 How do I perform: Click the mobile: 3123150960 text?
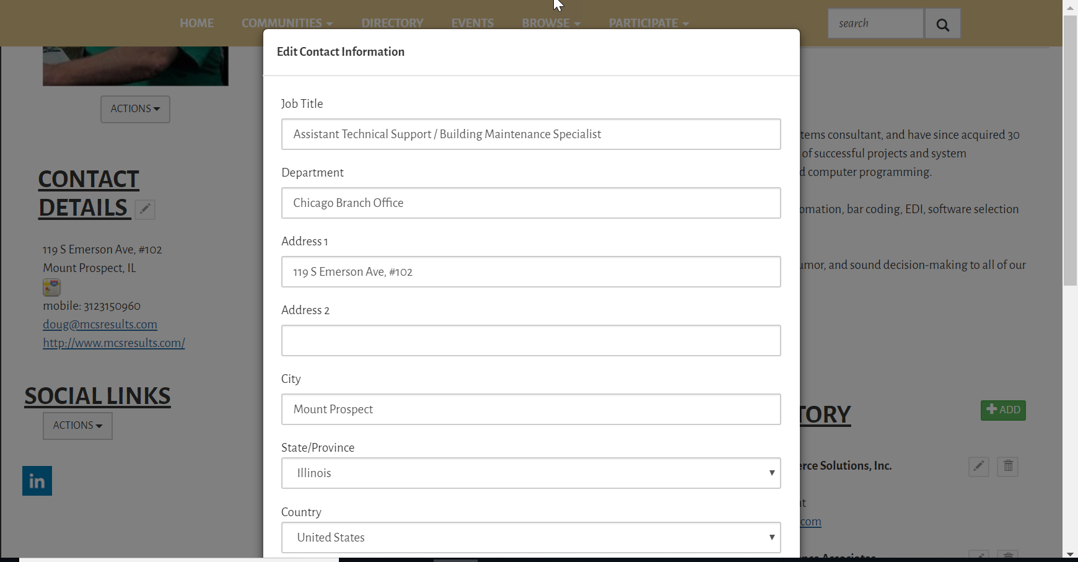click(92, 306)
